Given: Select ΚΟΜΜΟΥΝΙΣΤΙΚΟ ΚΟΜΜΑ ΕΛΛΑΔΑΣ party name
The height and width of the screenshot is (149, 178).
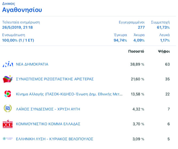Looking at the screenshot, I should 48,124.
